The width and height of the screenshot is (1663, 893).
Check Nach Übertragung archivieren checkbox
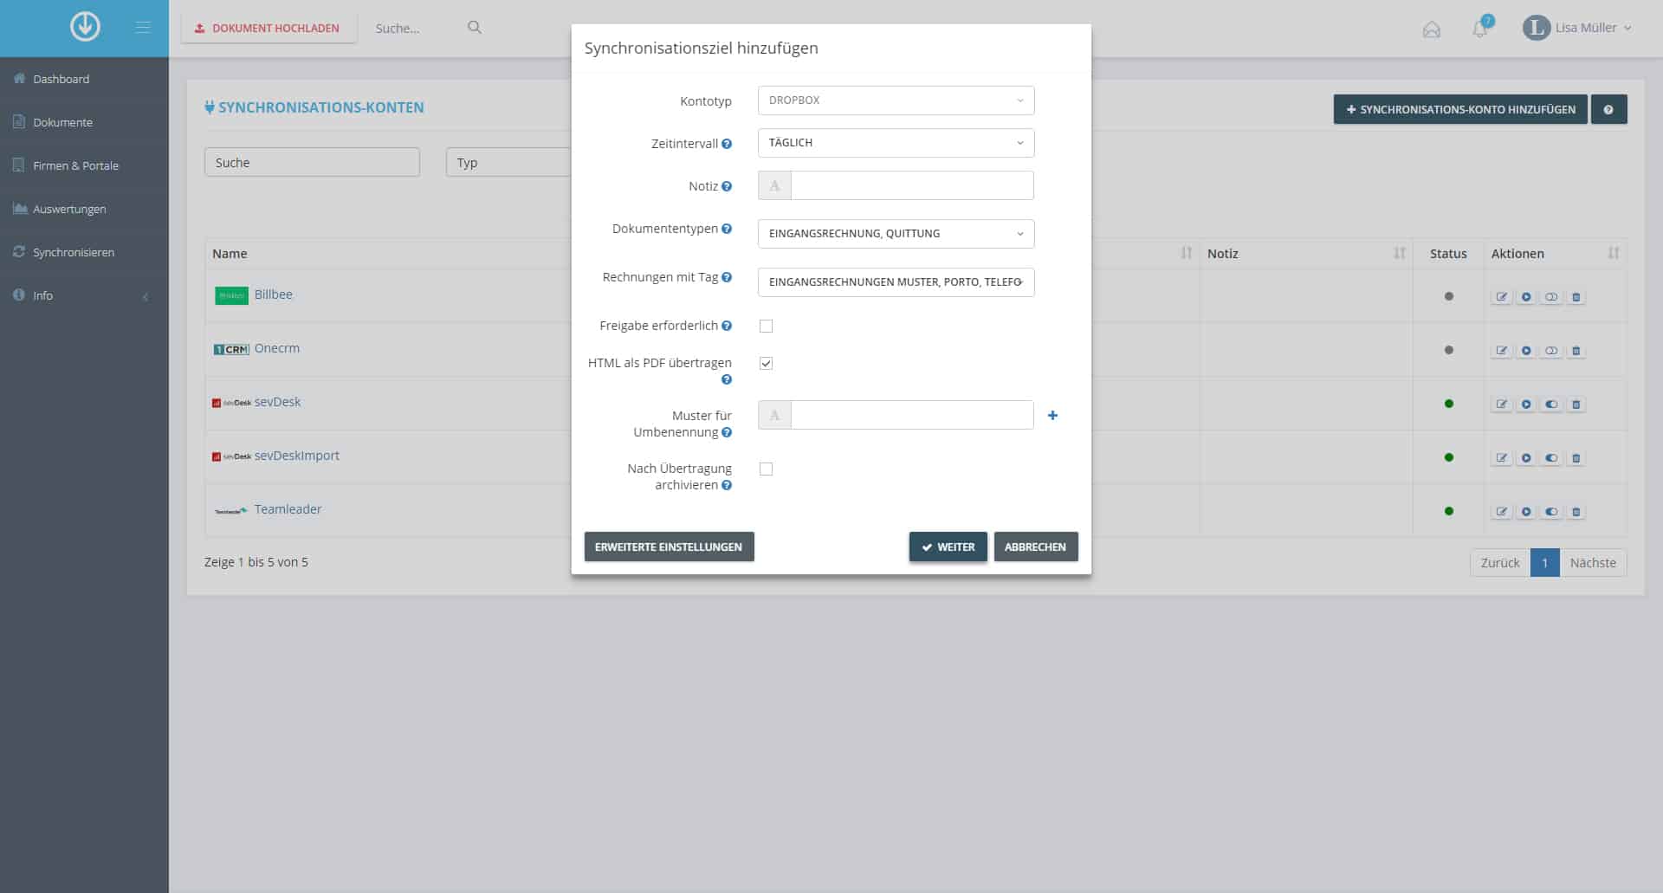(766, 469)
